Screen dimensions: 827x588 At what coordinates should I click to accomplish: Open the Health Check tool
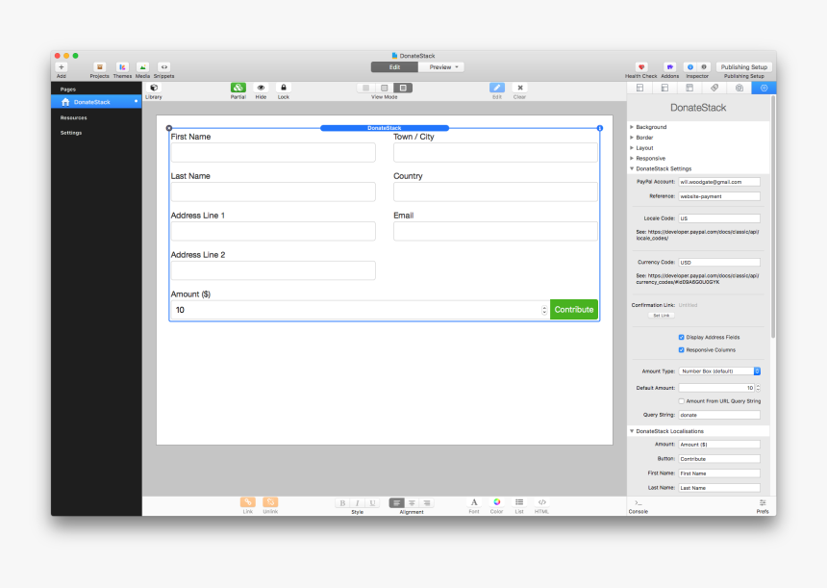pos(641,67)
